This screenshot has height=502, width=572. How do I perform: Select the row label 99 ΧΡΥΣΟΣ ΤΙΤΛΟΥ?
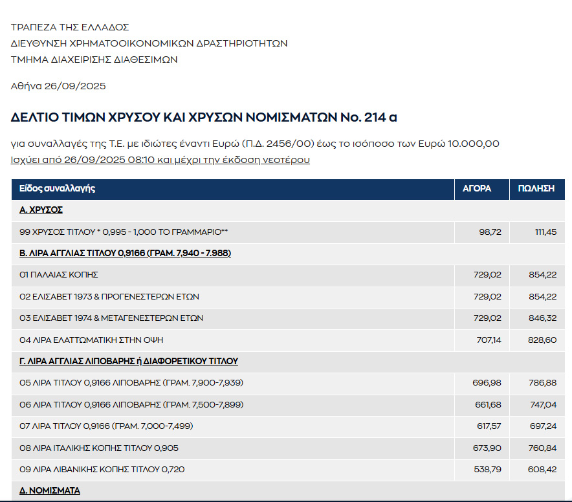[x=124, y=232]
